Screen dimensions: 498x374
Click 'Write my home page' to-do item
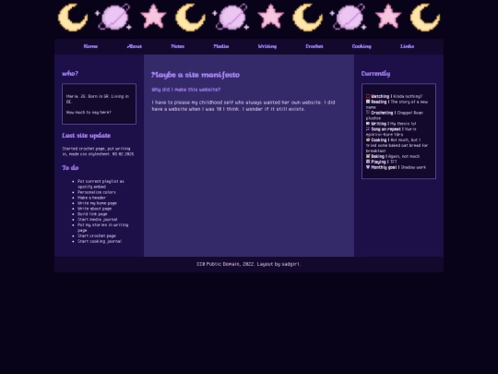[97, 203]
